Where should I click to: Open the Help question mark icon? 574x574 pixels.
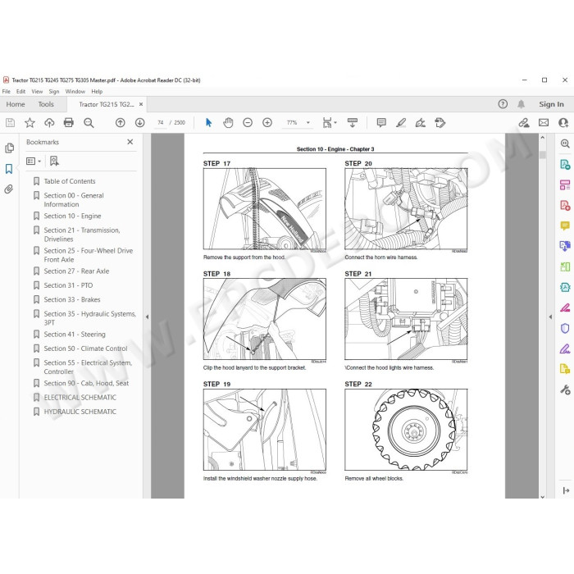[503, 104]
